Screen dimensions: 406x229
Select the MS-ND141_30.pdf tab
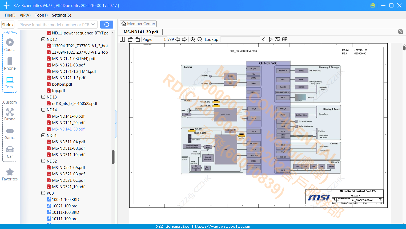pyautogui.click(x=141, y=32)
